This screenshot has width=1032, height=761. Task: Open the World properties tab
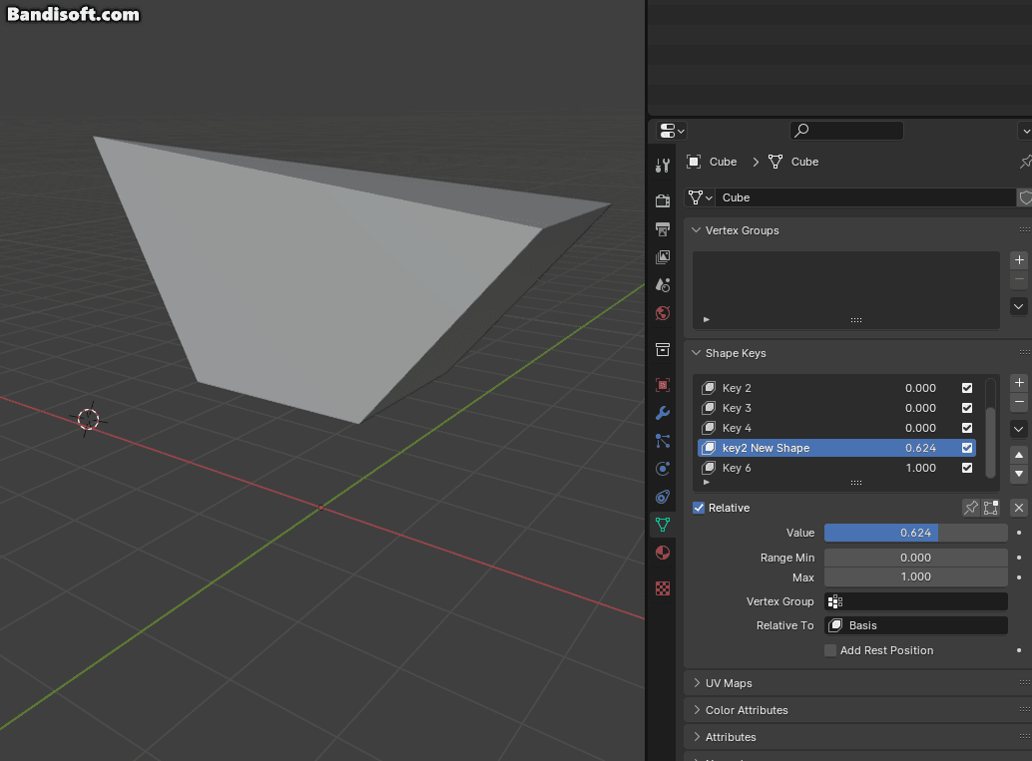(x=662, y=313)
